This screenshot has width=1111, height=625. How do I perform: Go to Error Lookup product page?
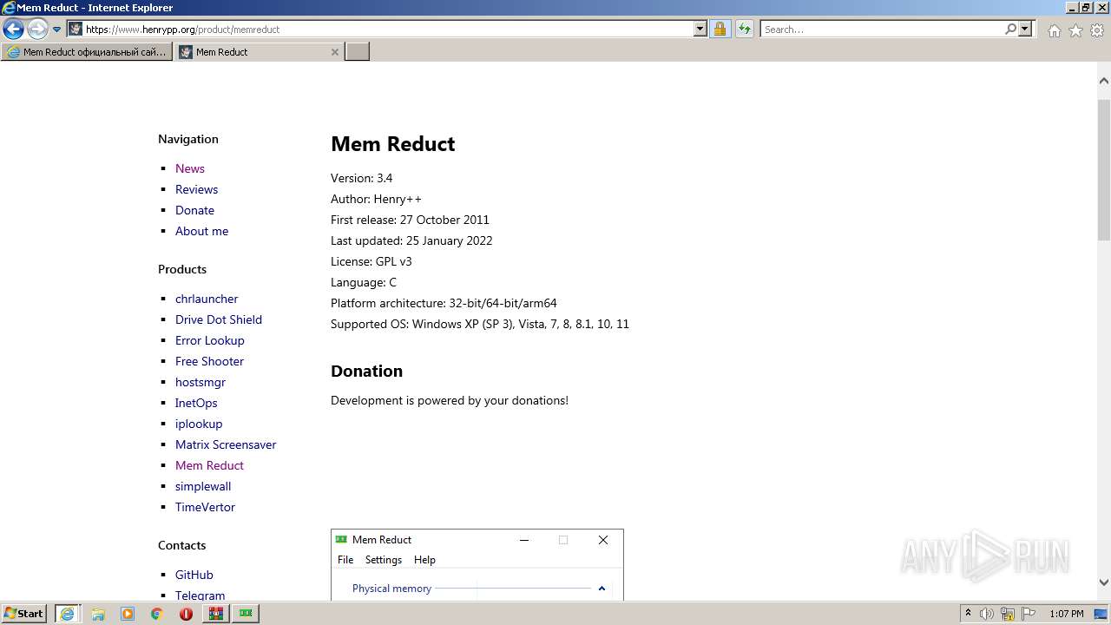210,340
